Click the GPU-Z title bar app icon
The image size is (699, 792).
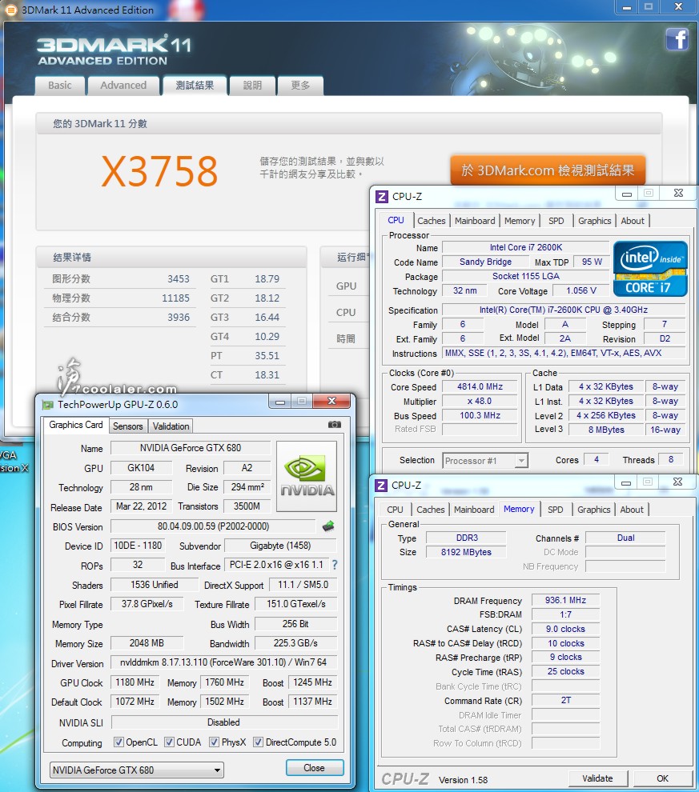48,405
